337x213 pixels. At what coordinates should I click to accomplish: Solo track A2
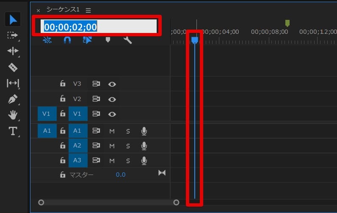click(128, 146)
